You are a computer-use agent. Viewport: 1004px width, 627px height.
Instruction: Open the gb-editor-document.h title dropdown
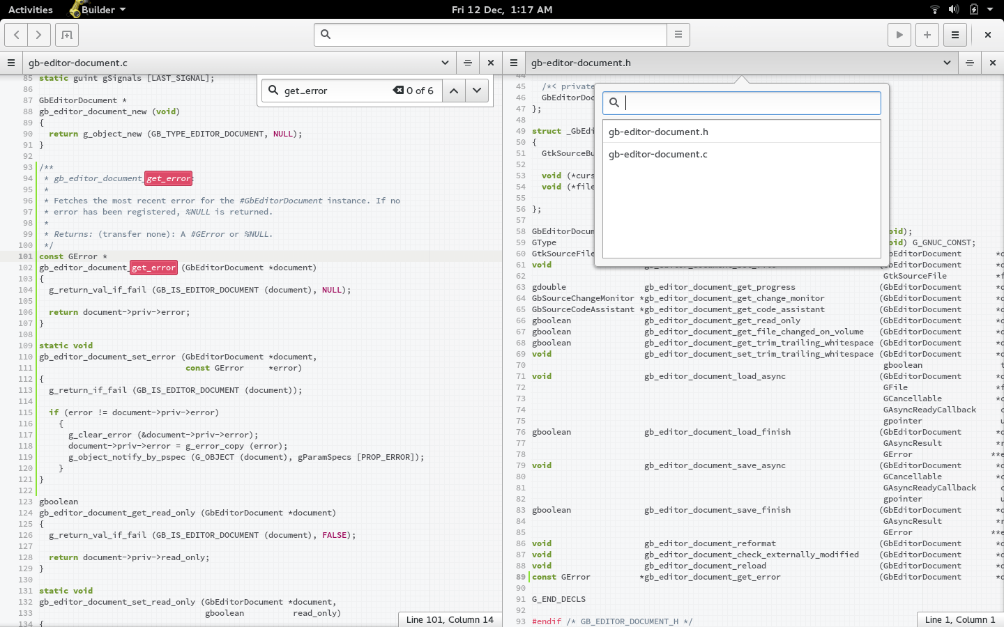(947, 63)
